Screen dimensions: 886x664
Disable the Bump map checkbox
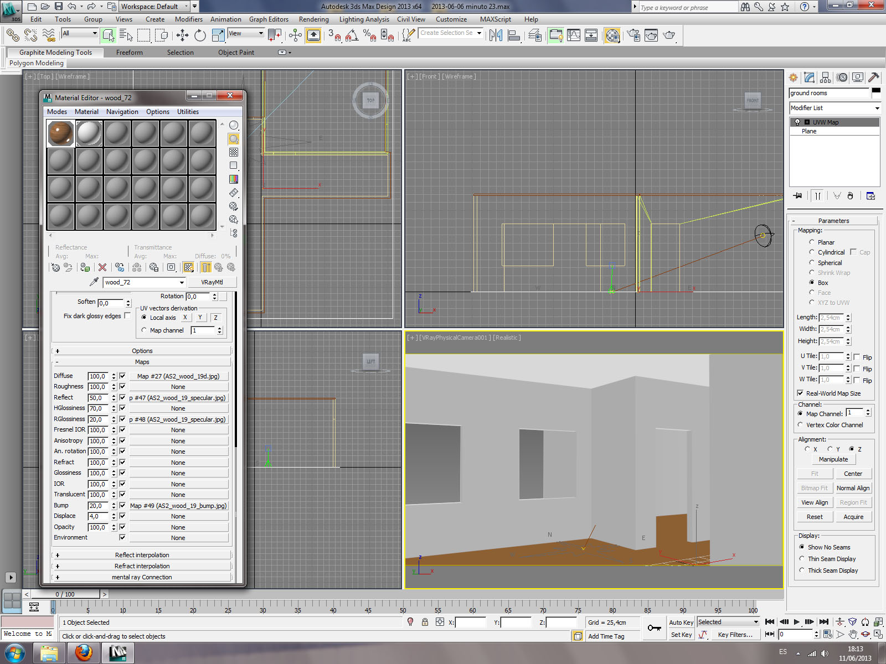(x=122, y=505)
